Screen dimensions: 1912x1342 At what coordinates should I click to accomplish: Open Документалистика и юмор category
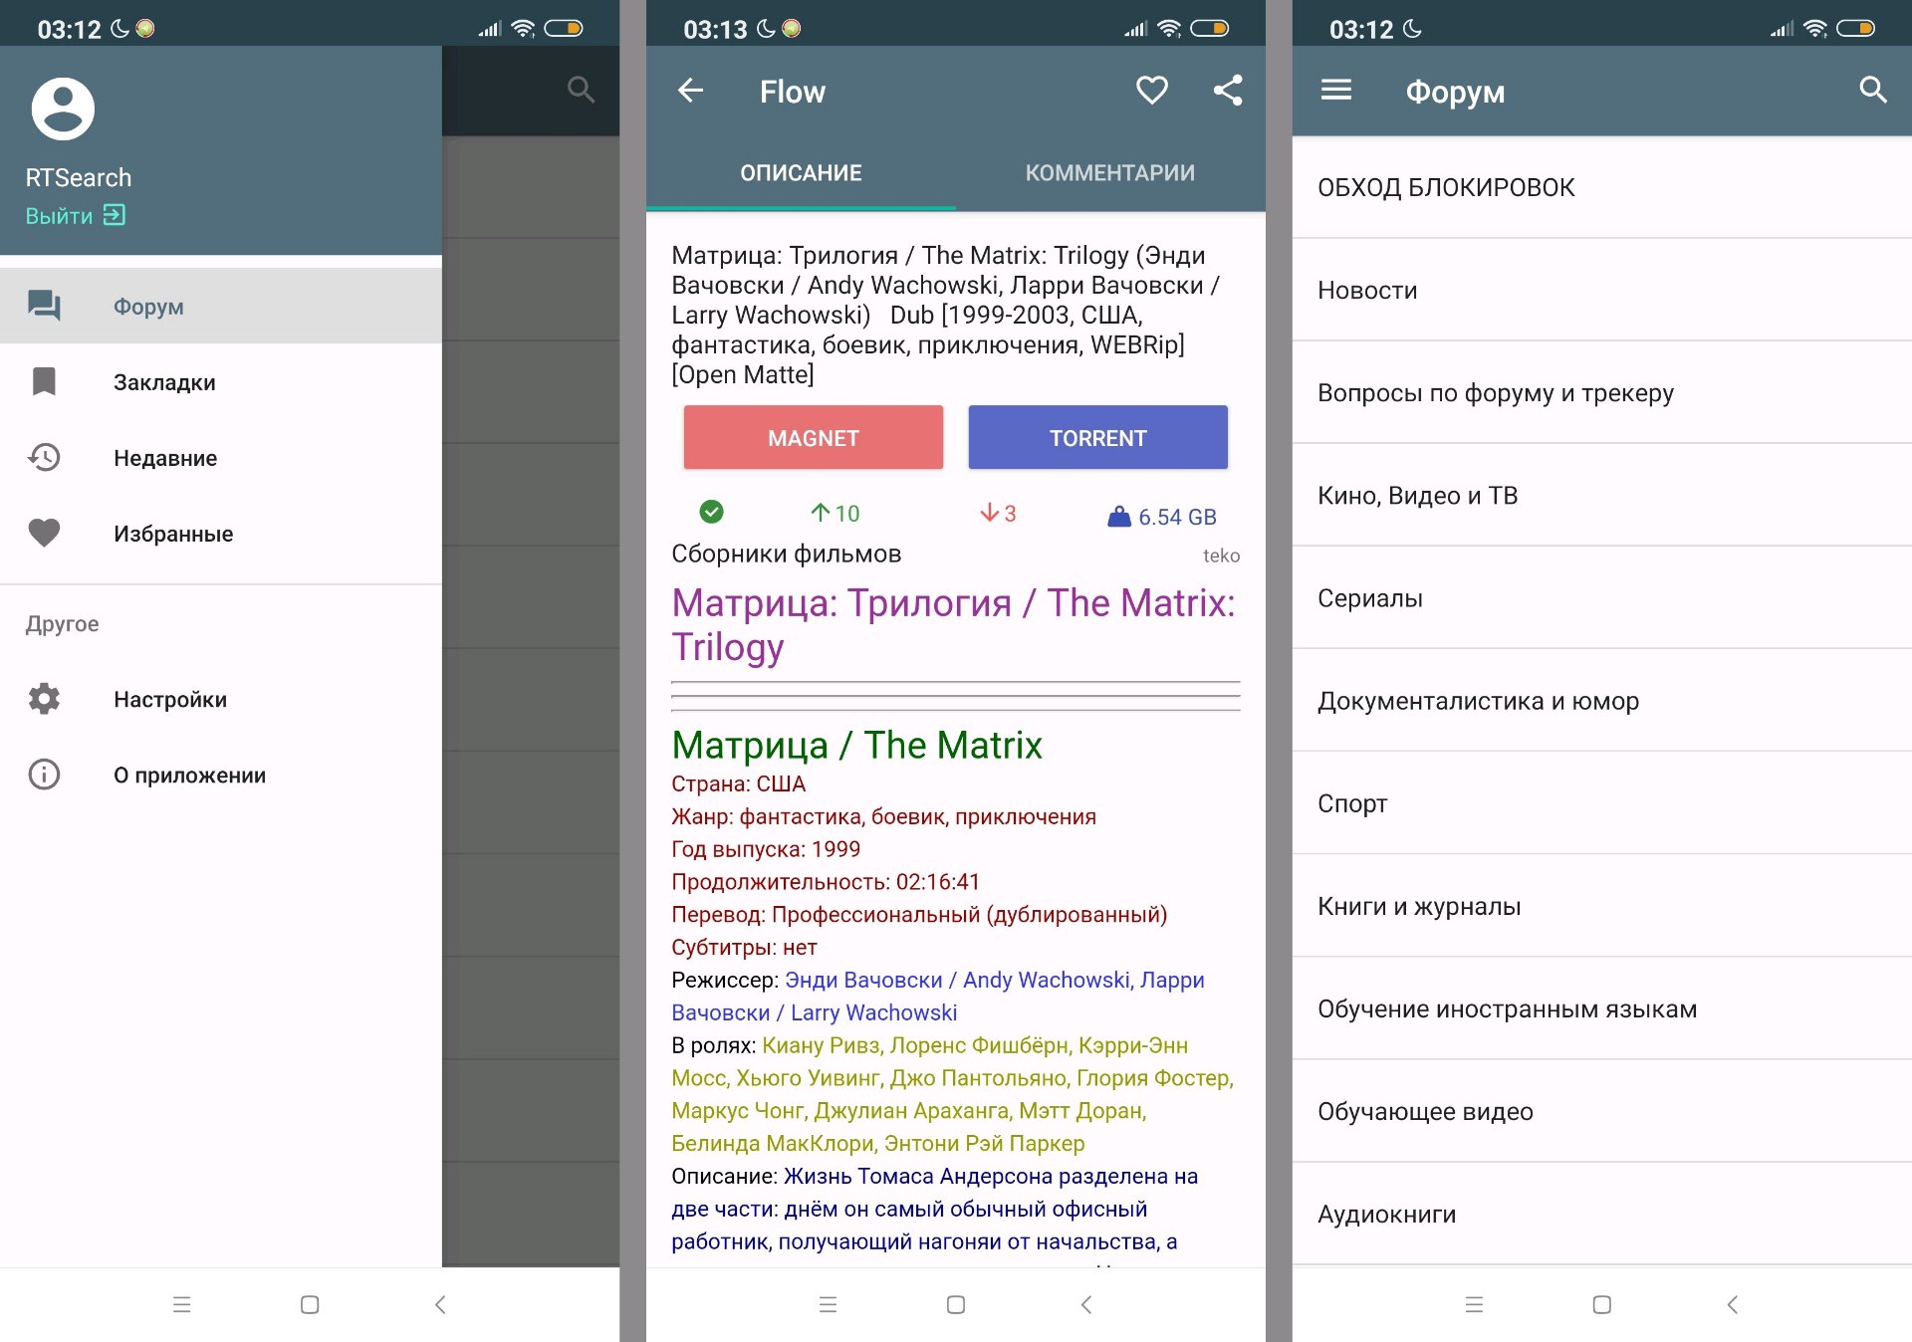point(1601,700)
